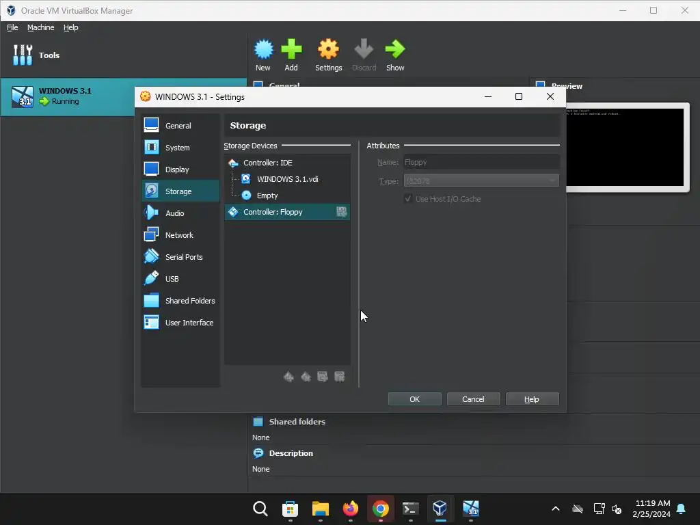
Task: Open the USB settings category
Action: 180,279
